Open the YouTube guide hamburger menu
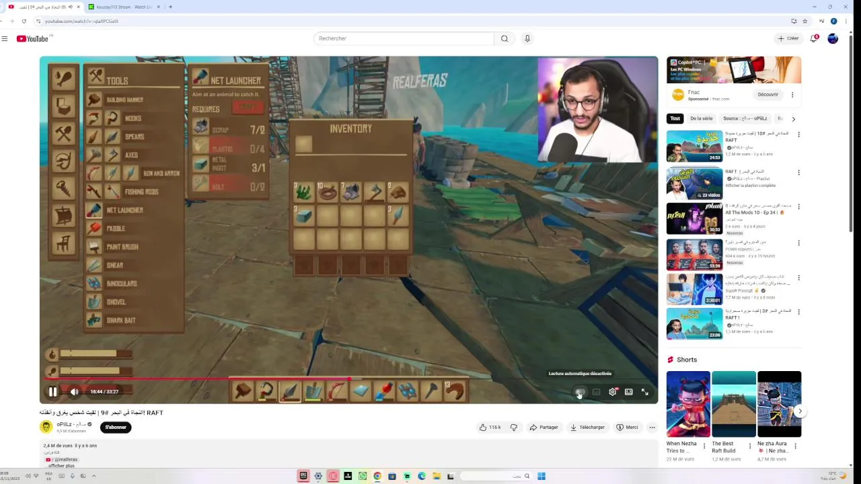This screenshot has width=861, height=484. click(5, 39)
